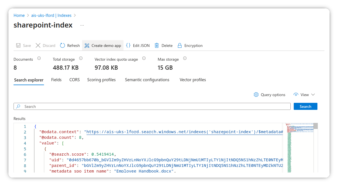Click info icon next to Max storage
Viewport: 338px width, 186px height.
pyautogui.click(x=185, y=58)
